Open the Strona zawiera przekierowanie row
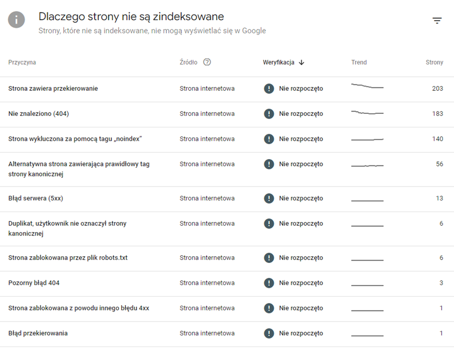This screenshot has width=454, height=348. tap(227, 89)
